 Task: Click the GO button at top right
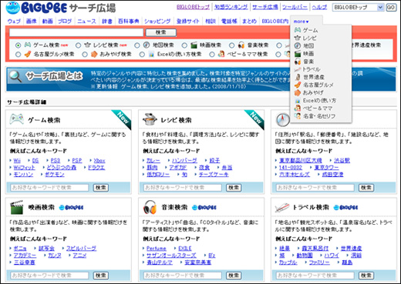coord(391,8)
